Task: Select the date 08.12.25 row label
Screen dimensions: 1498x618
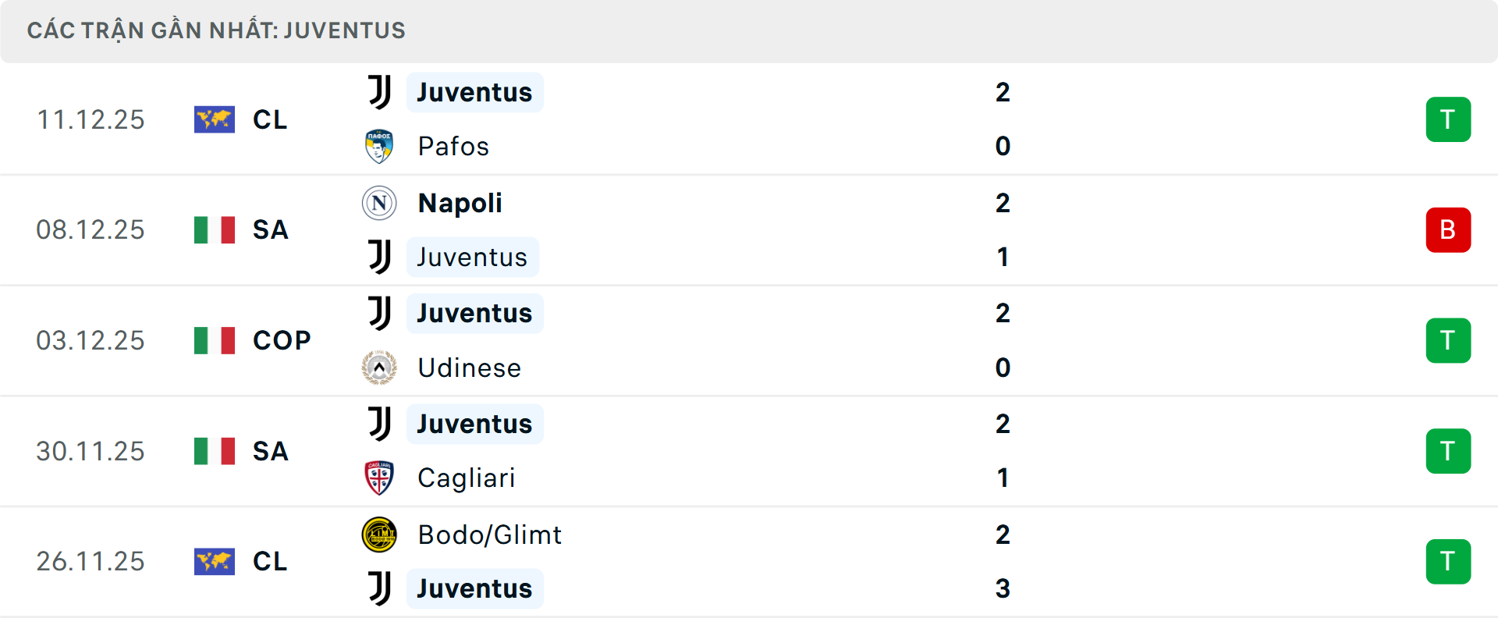Action: [x=91, y=229]
